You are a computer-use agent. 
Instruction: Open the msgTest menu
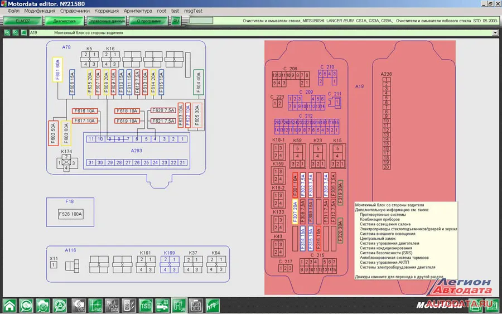pyautogui.click(x=193, y=11)
